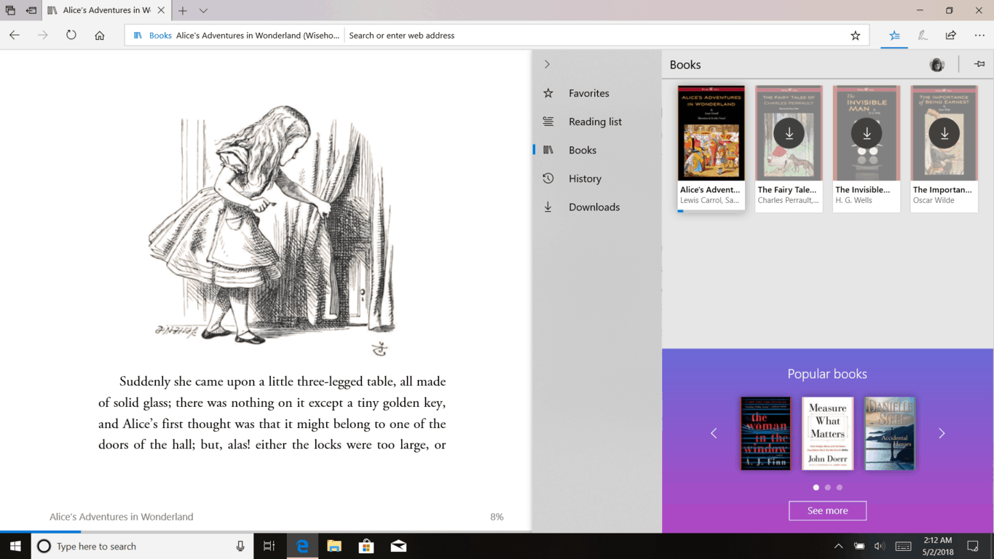
Task: Refresh the current page
Action: coord(71,35)
